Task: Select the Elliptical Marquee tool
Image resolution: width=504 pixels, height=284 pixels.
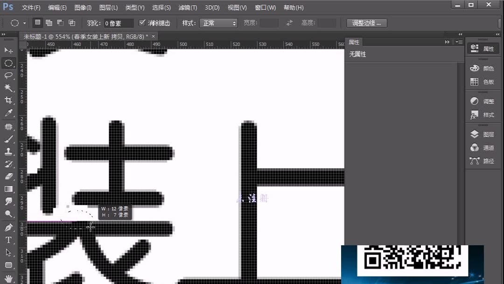Action: [9, 63]
